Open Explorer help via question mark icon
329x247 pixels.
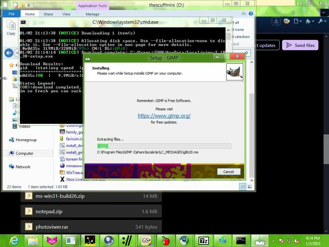251,14
